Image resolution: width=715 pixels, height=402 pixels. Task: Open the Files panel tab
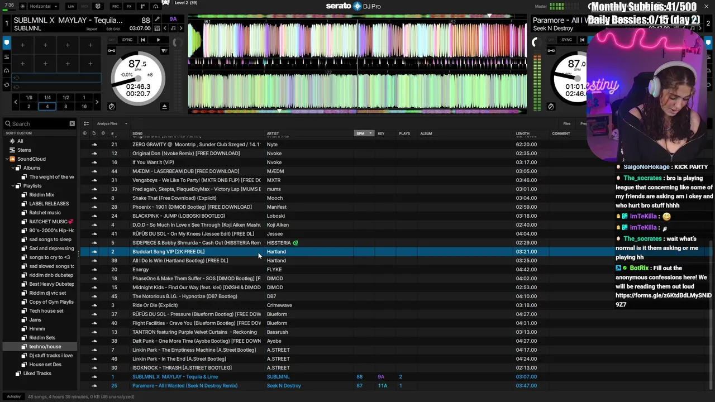pyautogui.click(x=566, y=123)
